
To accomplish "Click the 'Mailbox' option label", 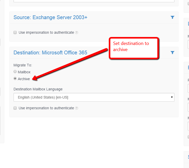I will pyautogui.click(x=24, y=72).
